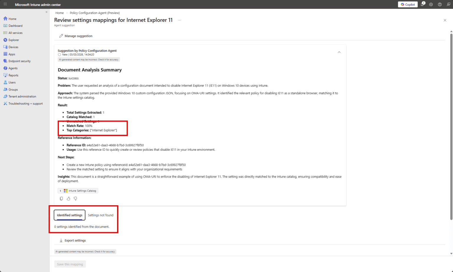
Task: Click the scrollbar up arrow
Action: click(451, 31)
